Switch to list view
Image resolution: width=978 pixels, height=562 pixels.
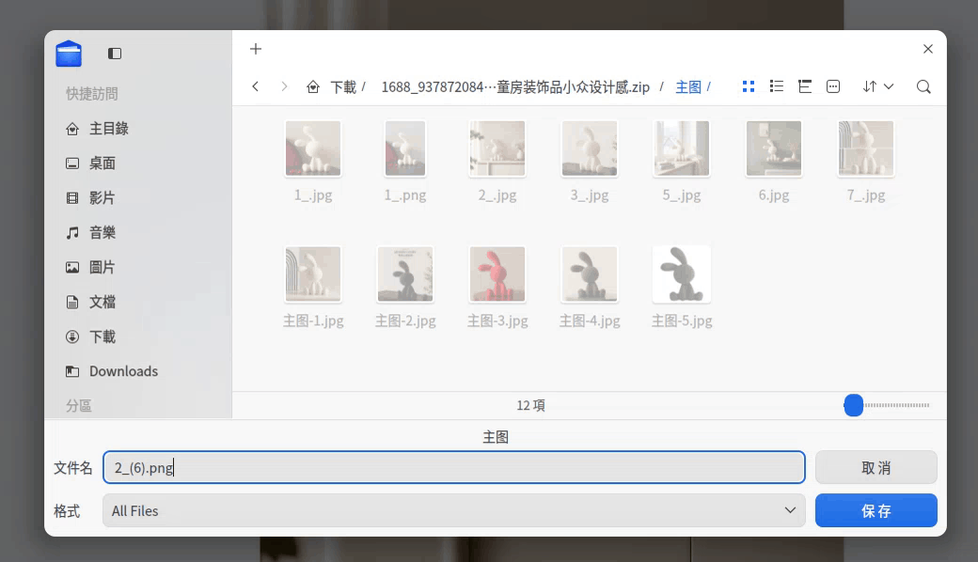[777, 86]
